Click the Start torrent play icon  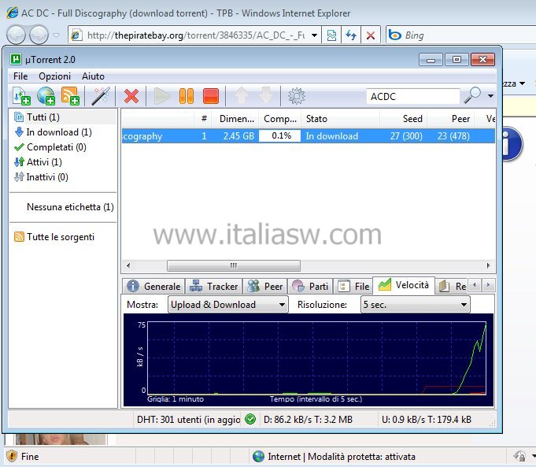point(161,96)
